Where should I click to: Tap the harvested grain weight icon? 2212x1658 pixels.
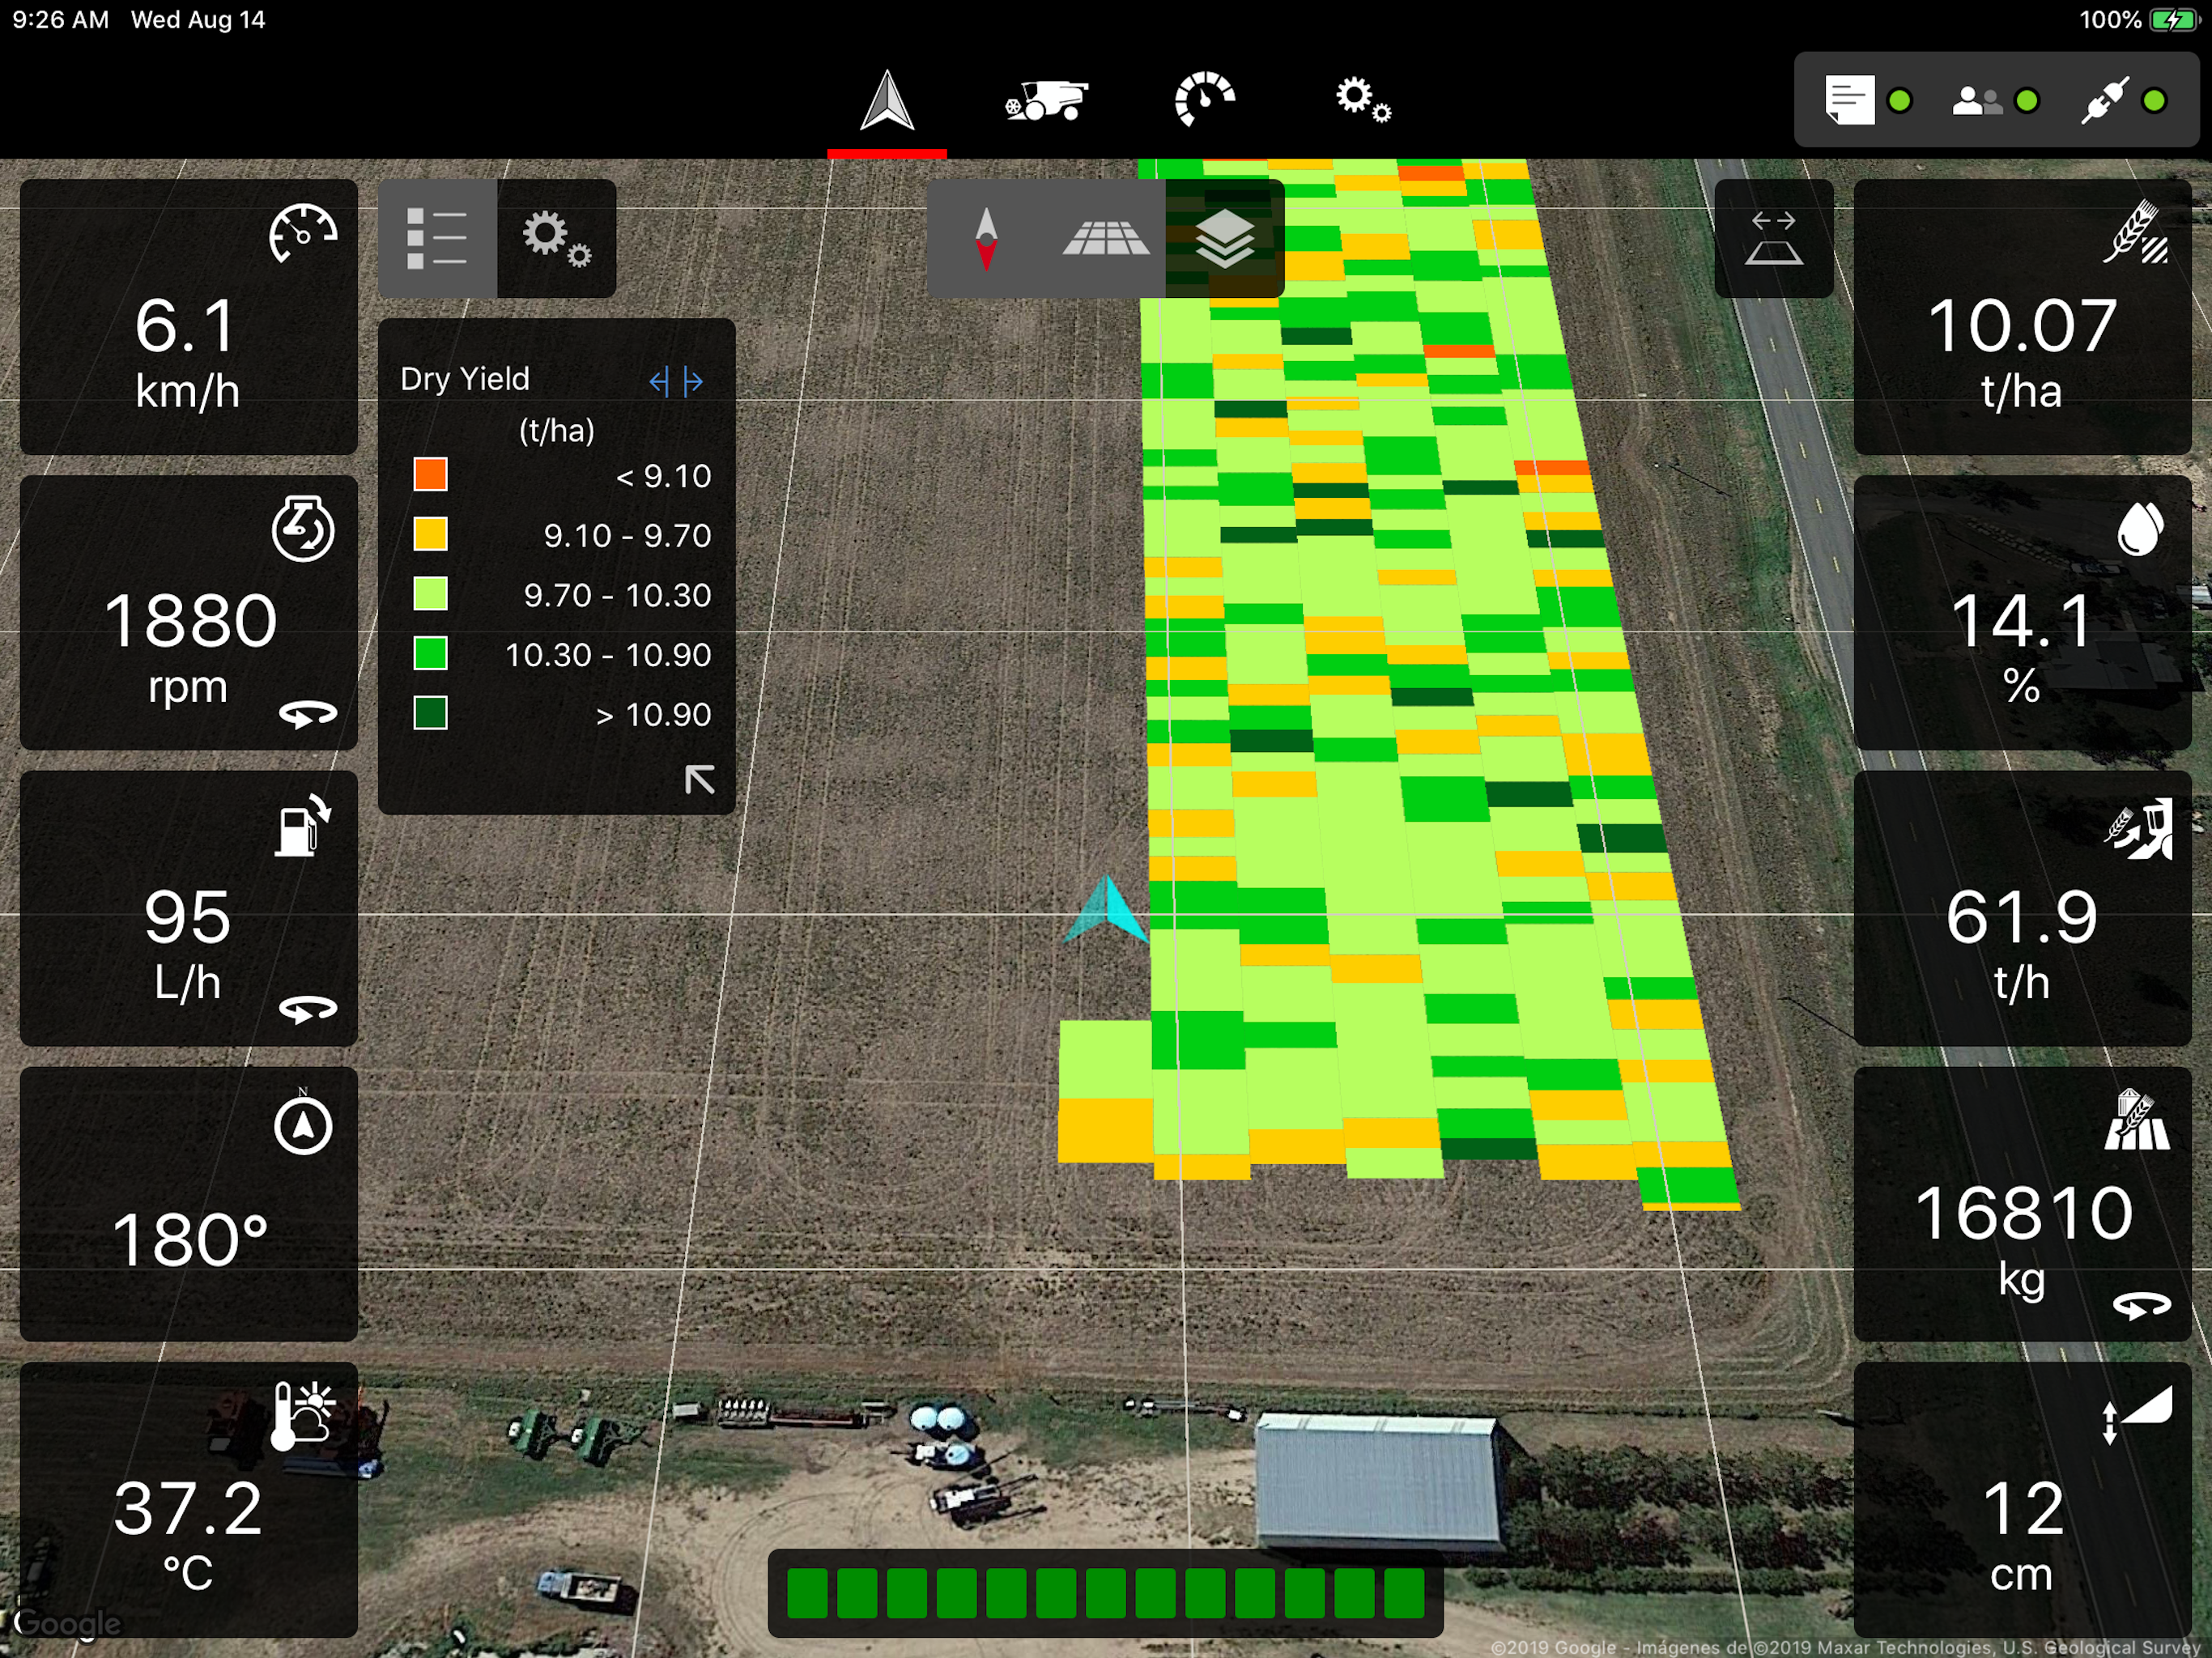click(x=2136, y=1120)
